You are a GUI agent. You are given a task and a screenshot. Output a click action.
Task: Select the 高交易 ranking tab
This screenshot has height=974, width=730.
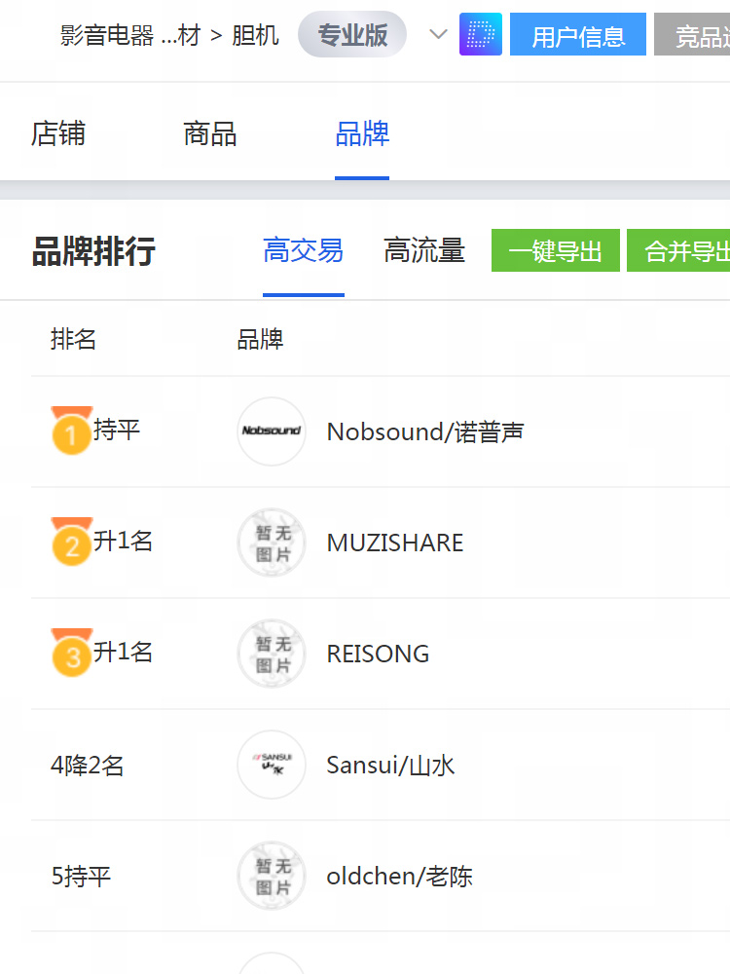click(x=303, y=250)
